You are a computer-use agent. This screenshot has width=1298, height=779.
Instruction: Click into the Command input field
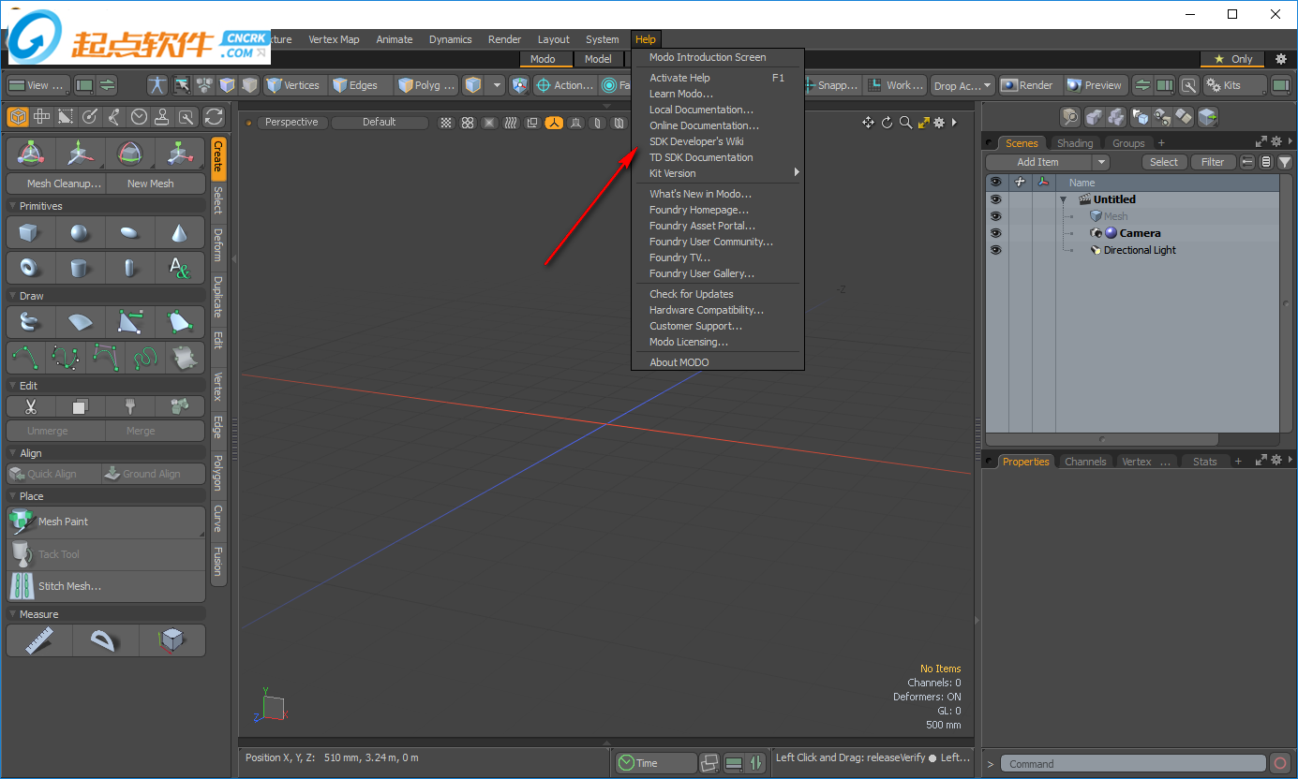coord(1132,764)
